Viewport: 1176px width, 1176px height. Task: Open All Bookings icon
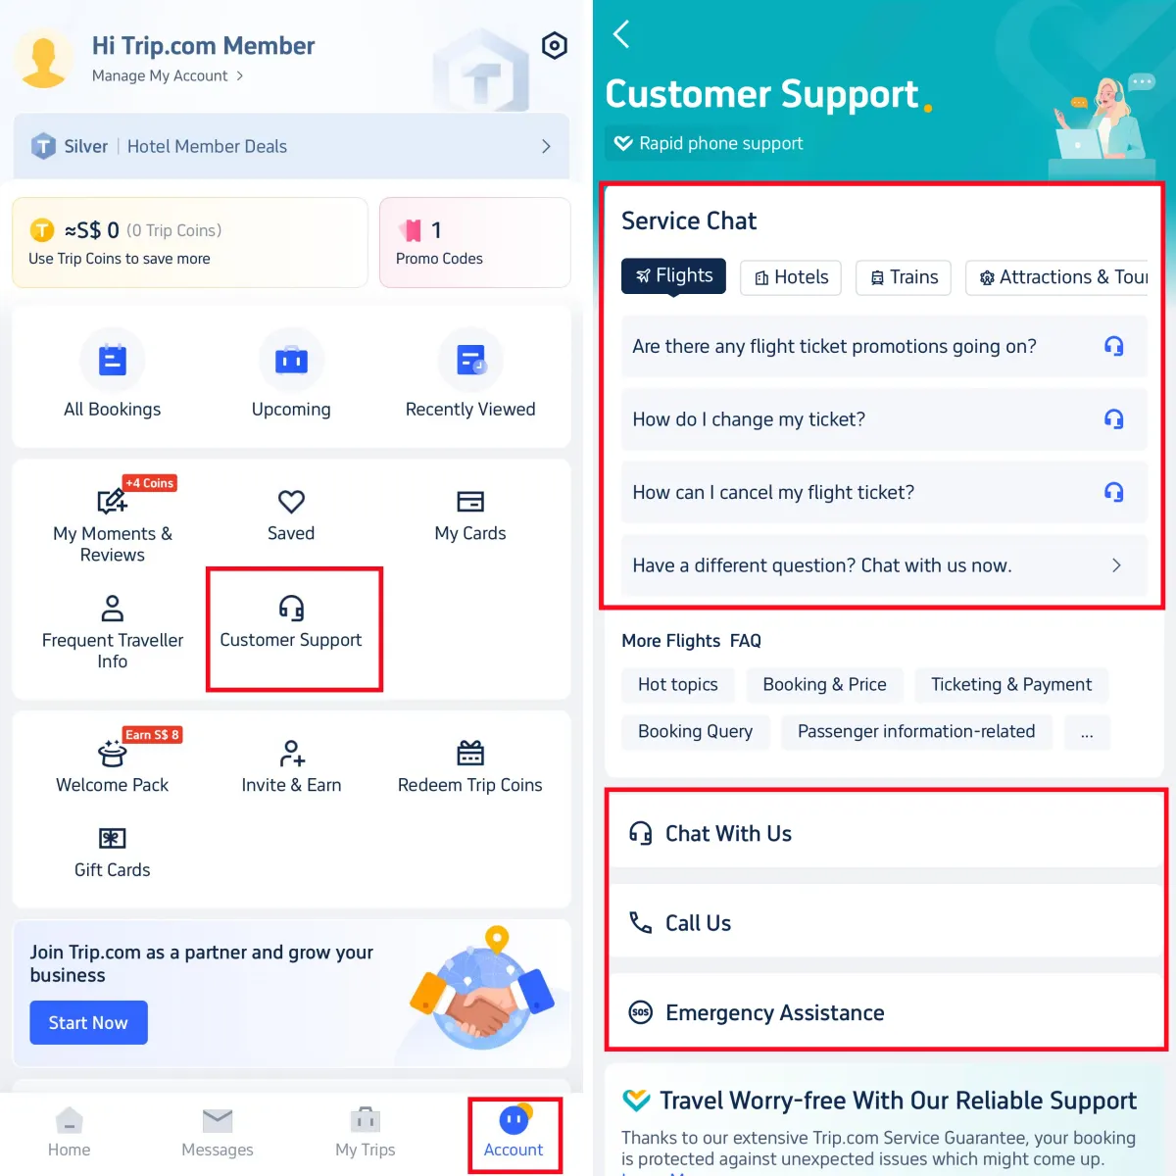113,361
